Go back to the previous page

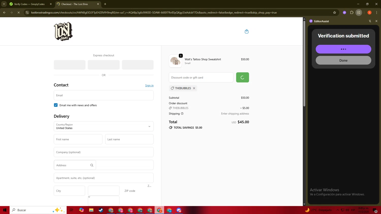(4, 12)
